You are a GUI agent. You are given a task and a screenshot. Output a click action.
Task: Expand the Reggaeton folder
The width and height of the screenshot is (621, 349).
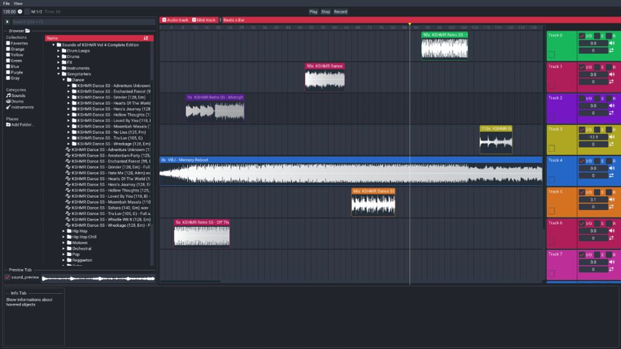point(64,260)
